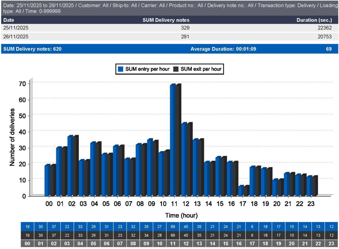Click the 'SUM Delivery notes: 620' summary text
Screen dimensions: 339x249
pos(32,49)
